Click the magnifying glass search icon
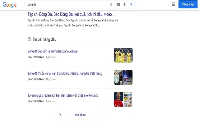 click(131, 5)
